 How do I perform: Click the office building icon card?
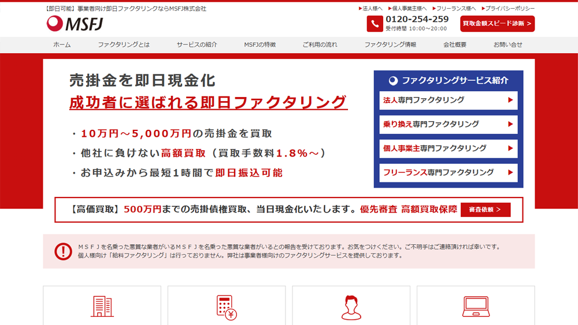pos(102,305)
